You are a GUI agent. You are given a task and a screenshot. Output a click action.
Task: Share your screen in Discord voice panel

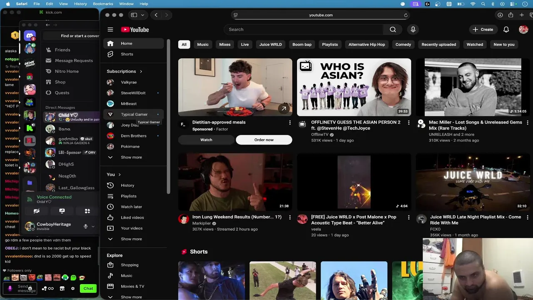[62, 211]
